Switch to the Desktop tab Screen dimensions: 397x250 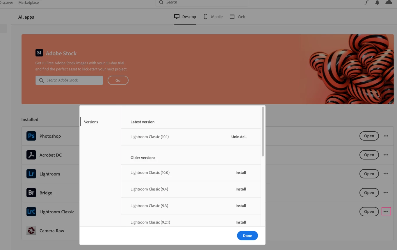pos(185,17)
